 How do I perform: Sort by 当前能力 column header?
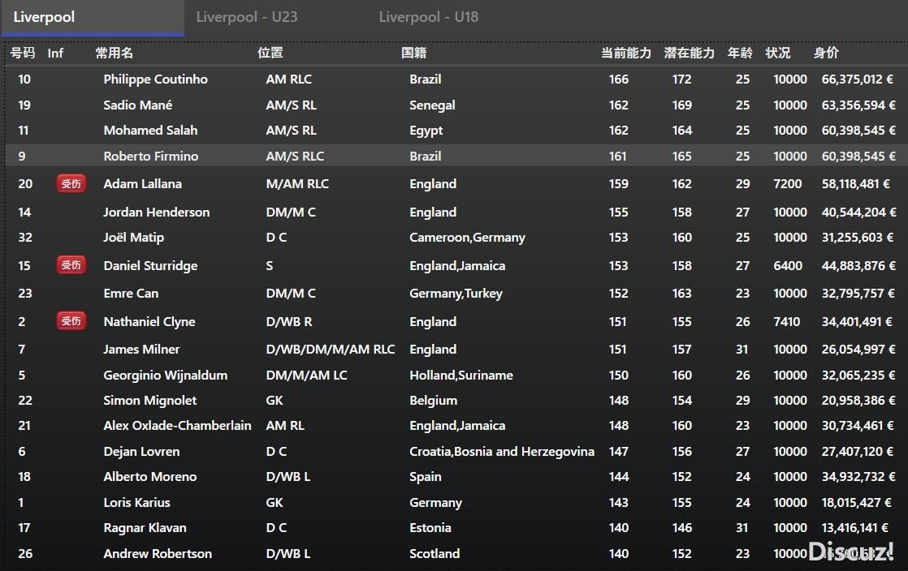pos(626,54)
